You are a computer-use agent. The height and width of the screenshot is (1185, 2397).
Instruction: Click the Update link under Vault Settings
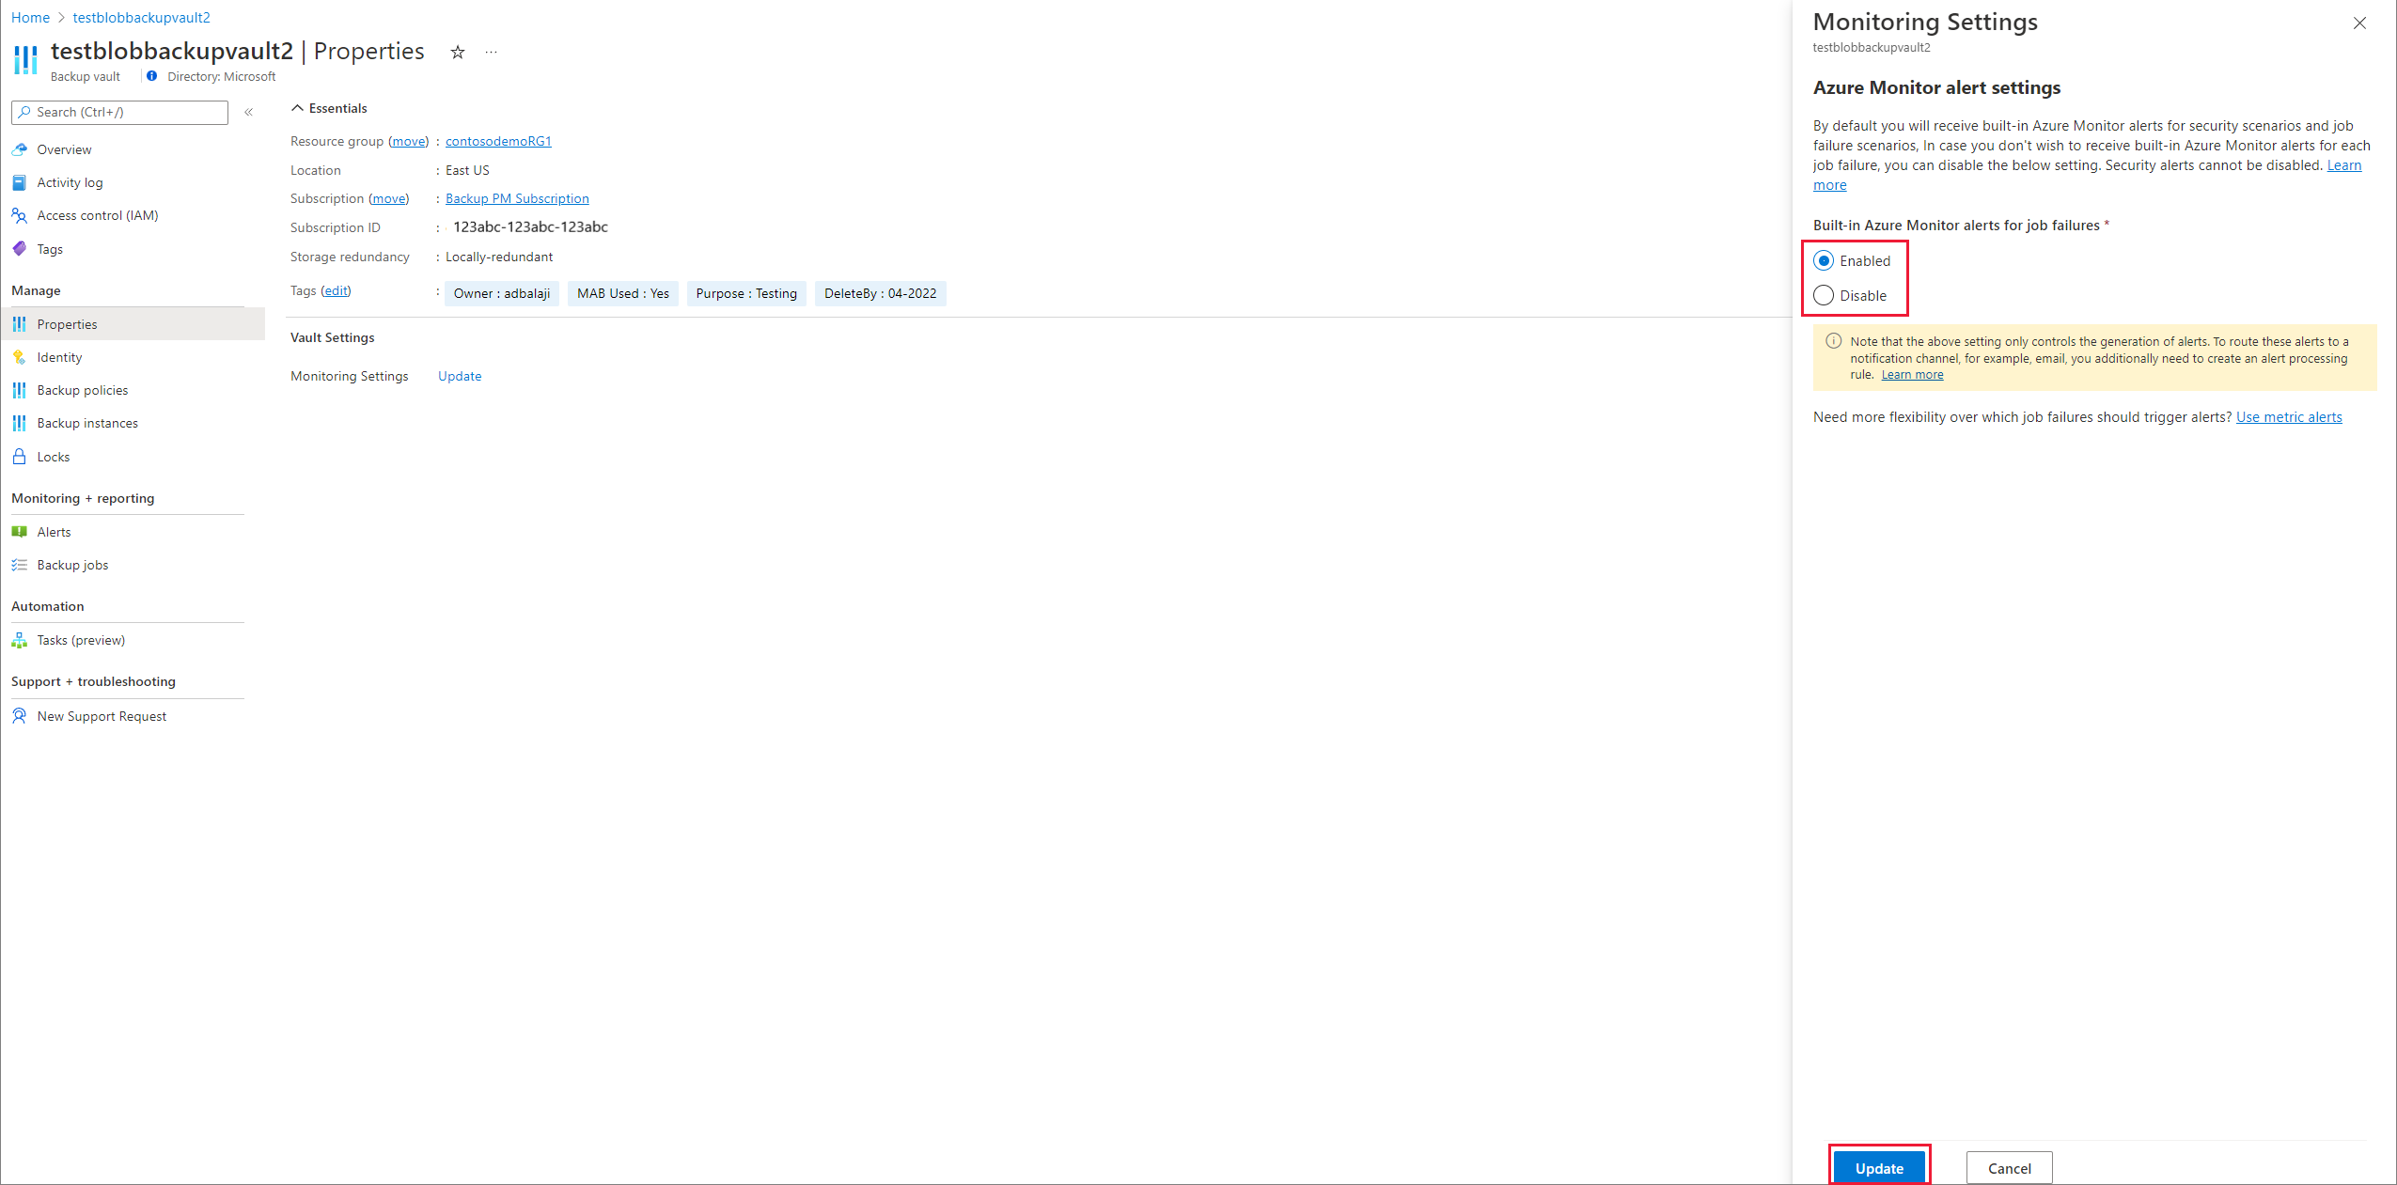tap(459, 375)
